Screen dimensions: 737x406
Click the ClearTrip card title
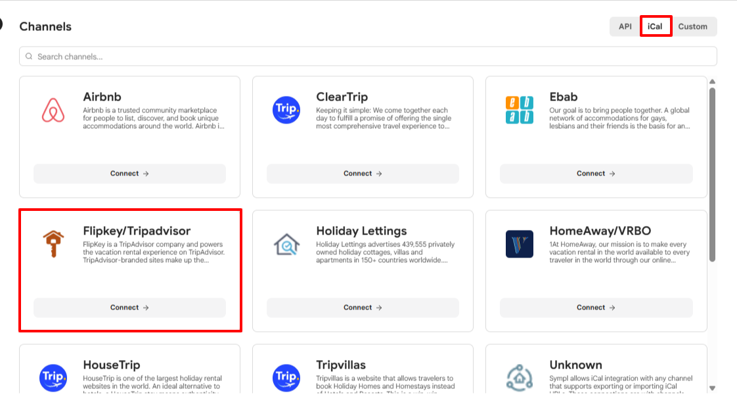342,97
